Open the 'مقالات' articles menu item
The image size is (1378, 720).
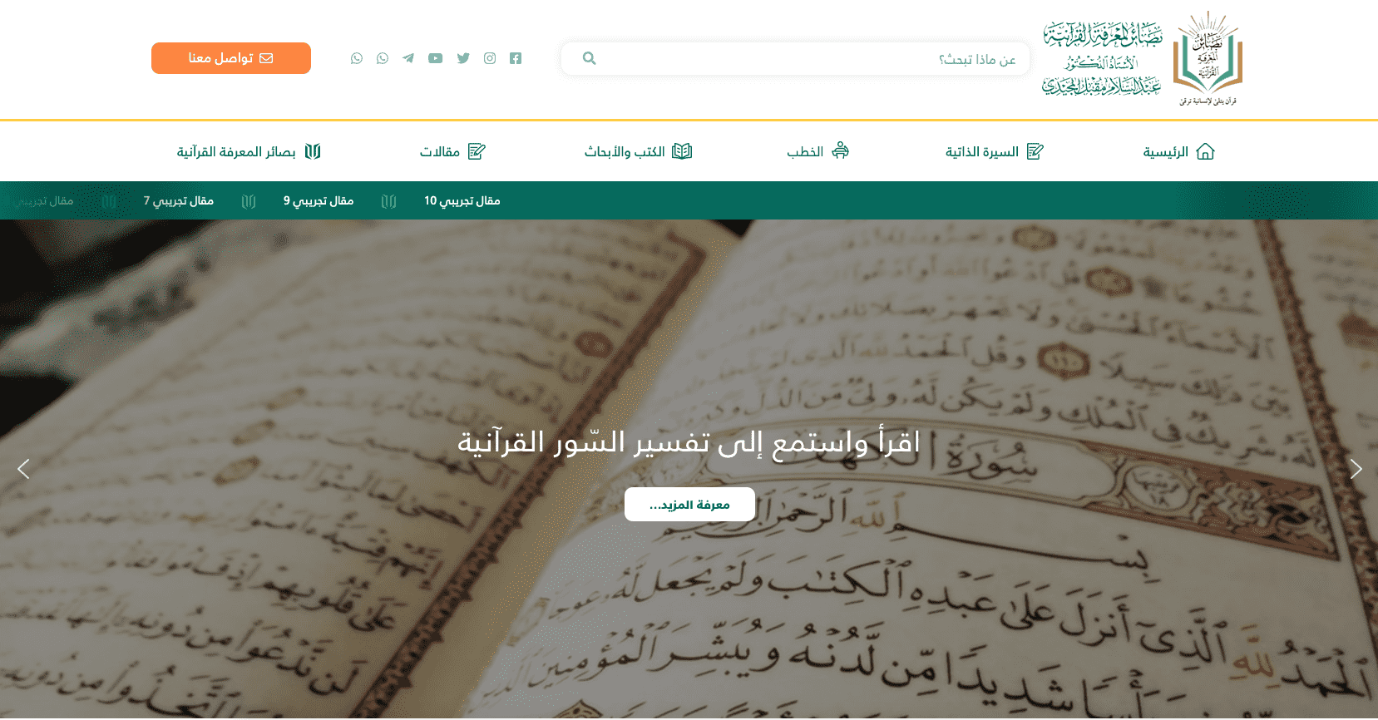click(452, 151)
